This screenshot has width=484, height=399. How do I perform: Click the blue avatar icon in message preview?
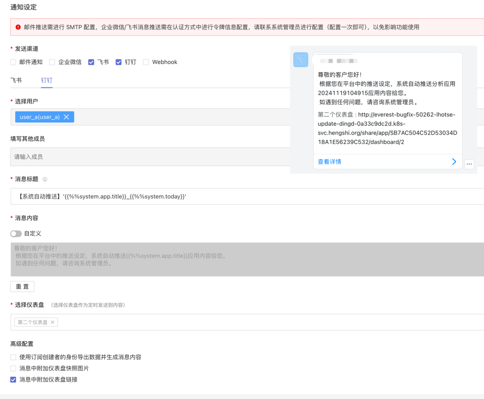301,60
